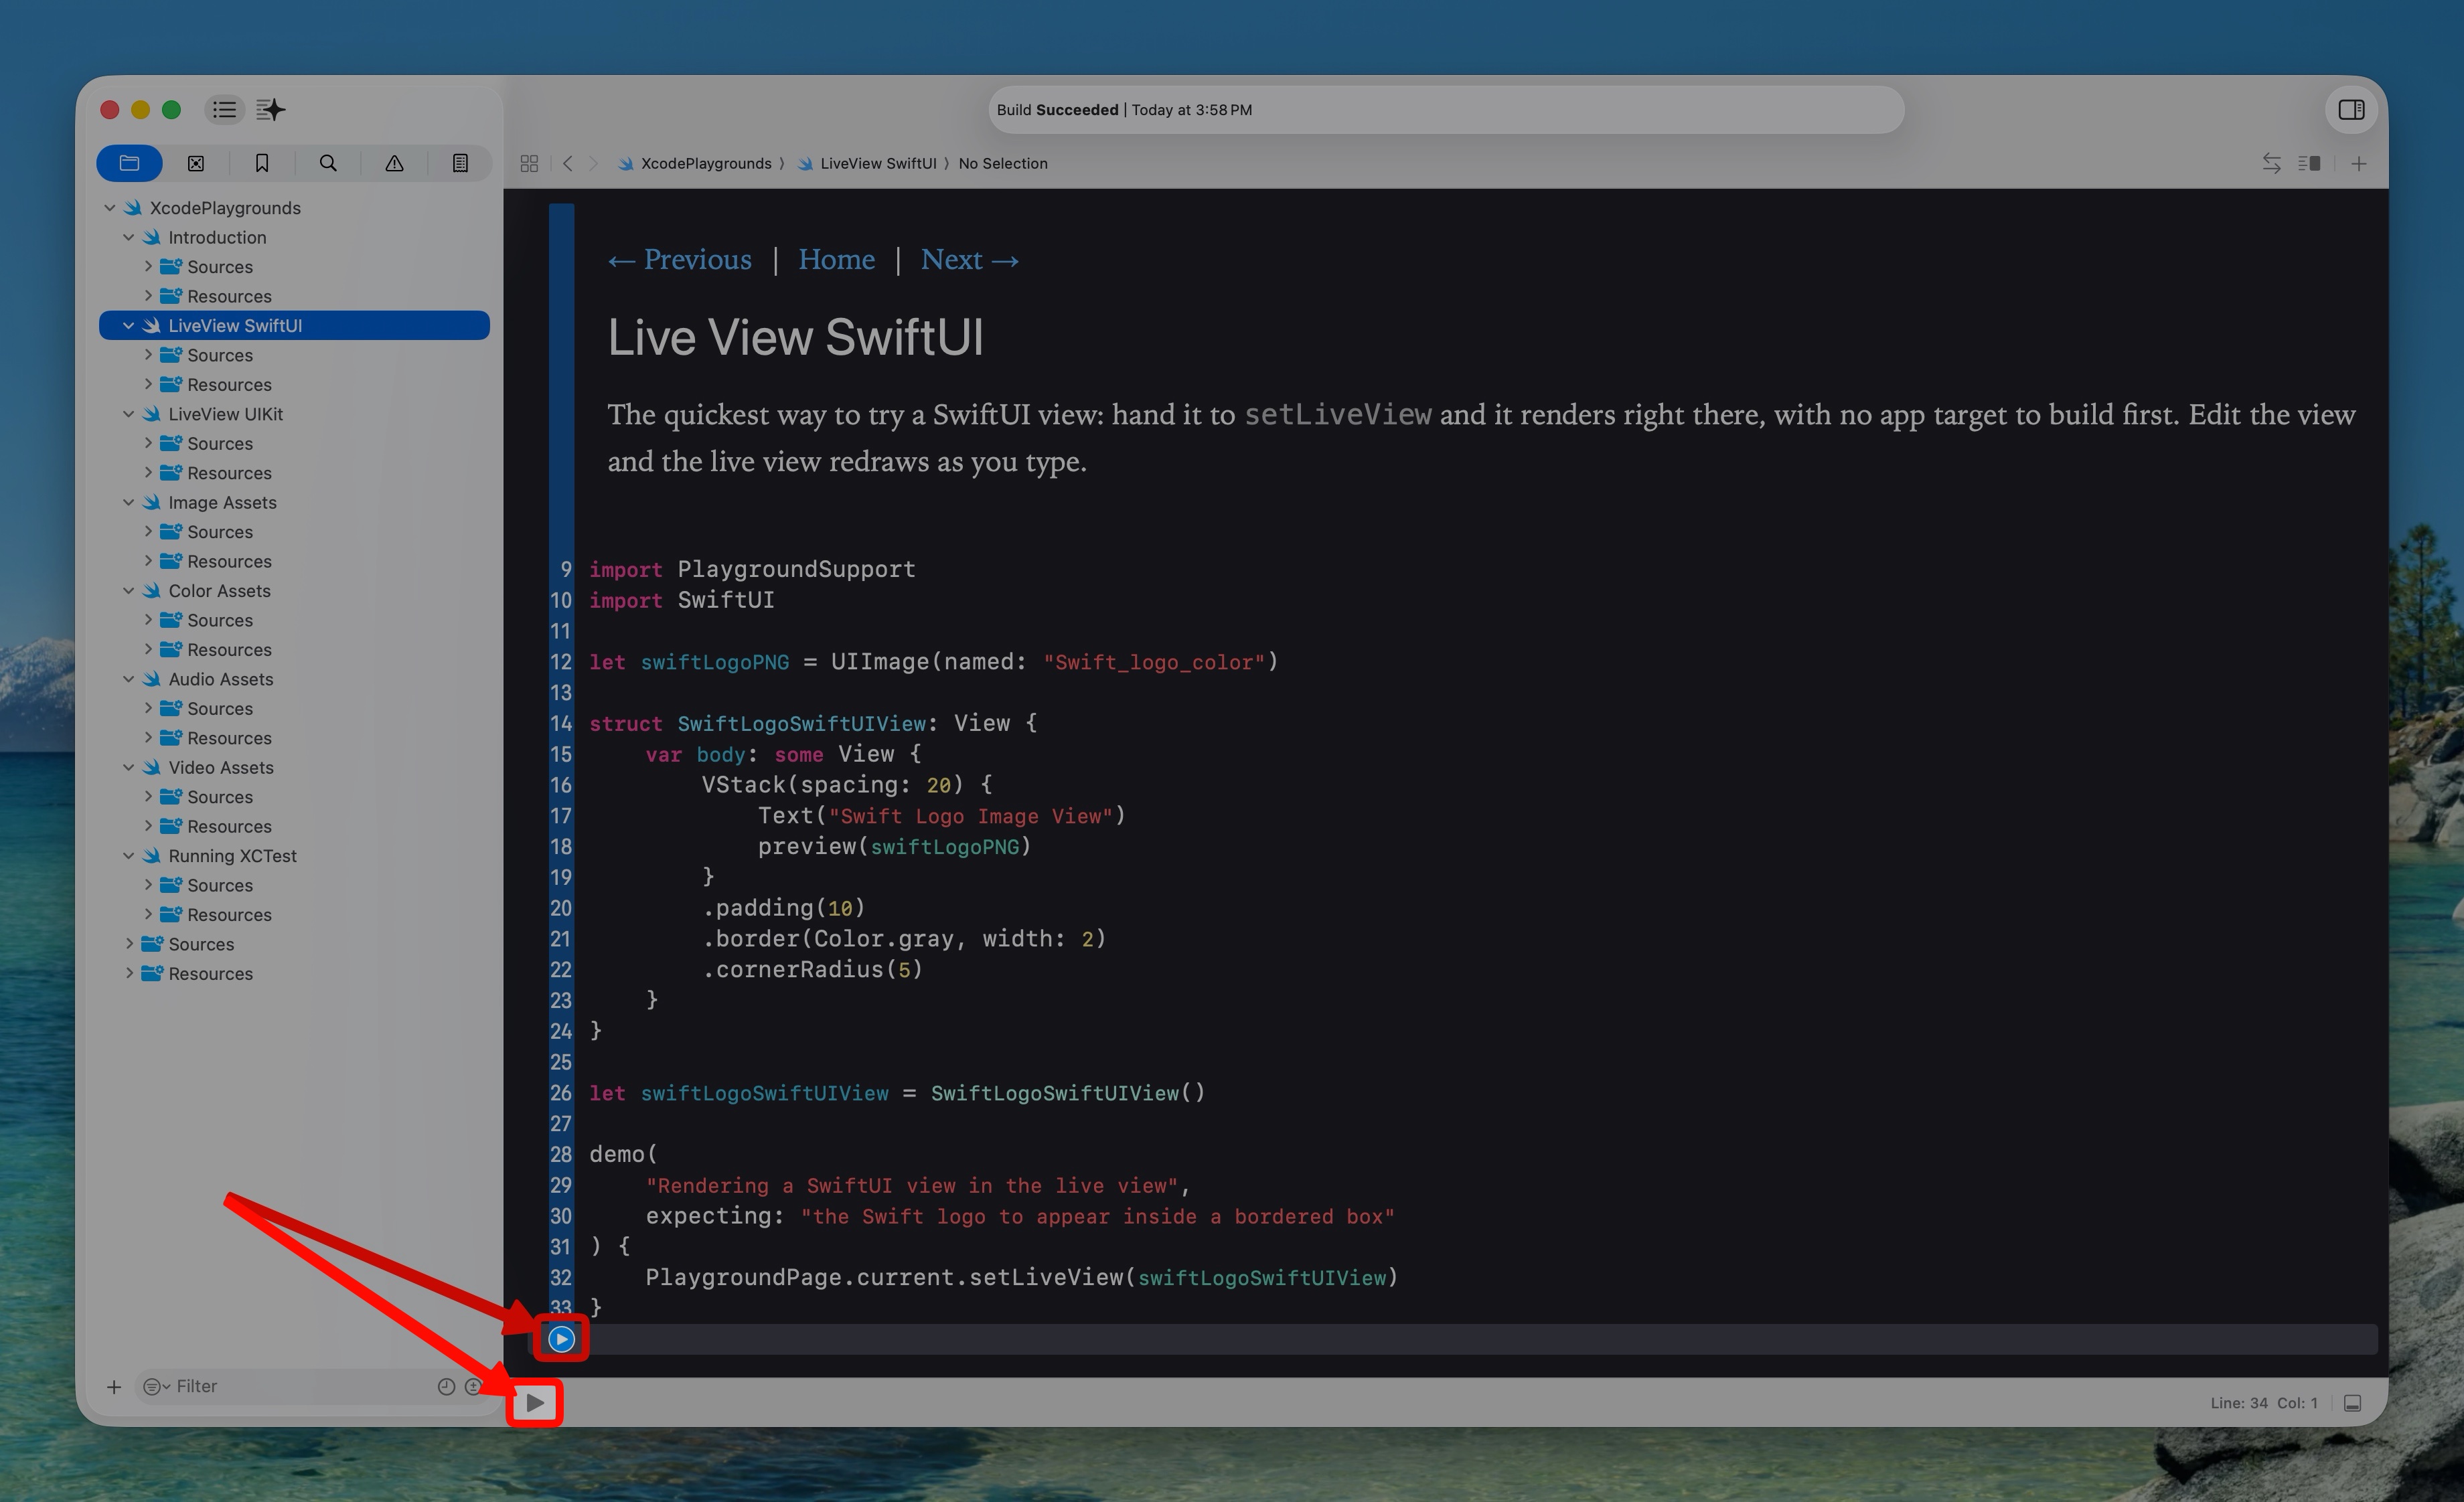Select the Project navigator folder tab
Viewport: 2464px width, 1502px height.
tap(129, 163)
